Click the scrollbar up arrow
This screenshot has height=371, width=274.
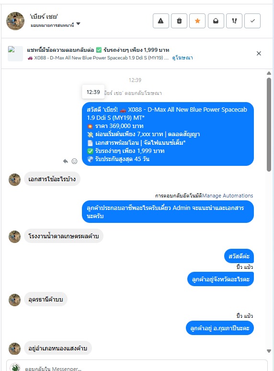click(269, 73)
